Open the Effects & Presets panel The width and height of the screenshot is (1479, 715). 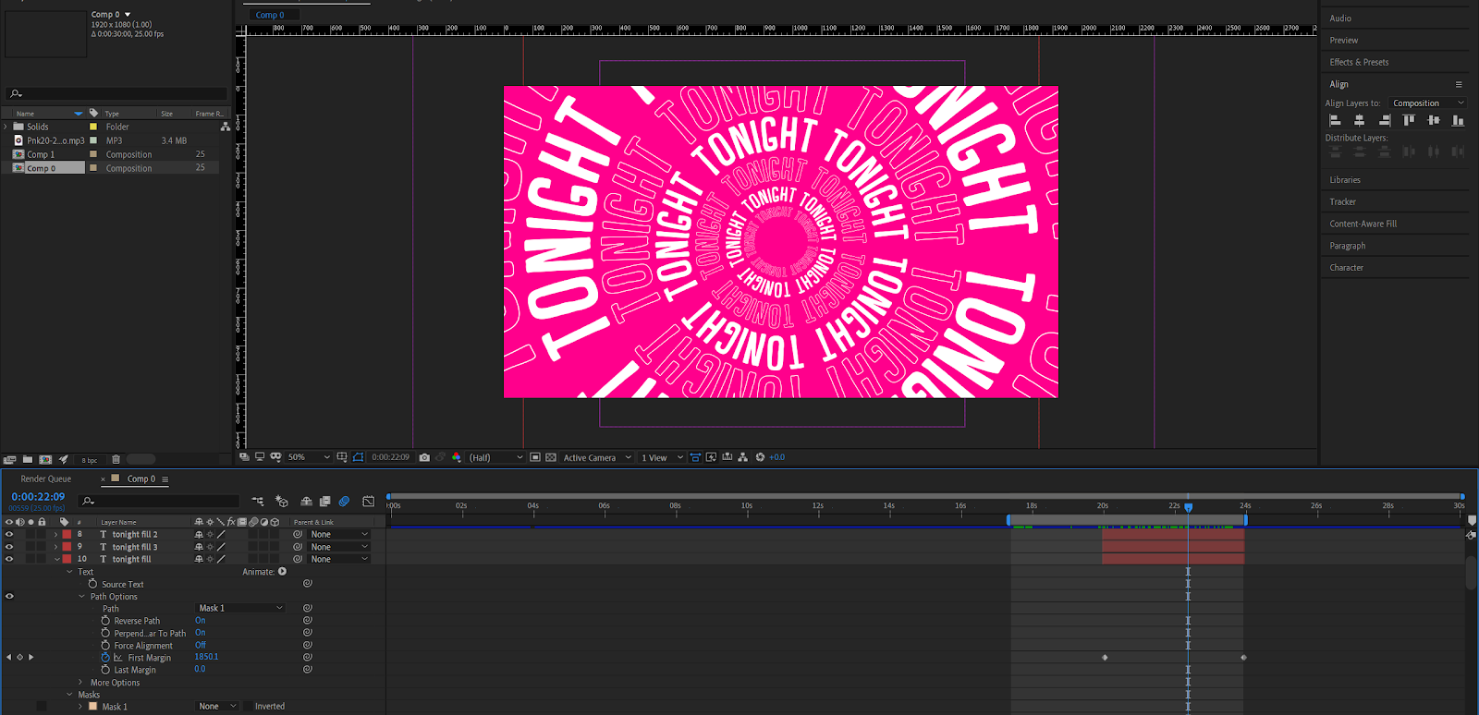1359,63
